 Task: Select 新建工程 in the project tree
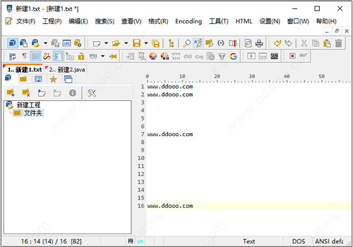point(28,105)
